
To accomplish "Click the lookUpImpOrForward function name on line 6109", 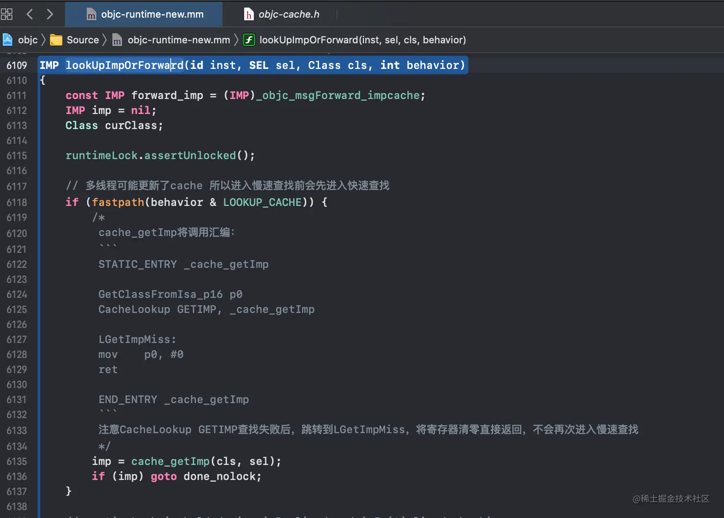I will [124, 65].
